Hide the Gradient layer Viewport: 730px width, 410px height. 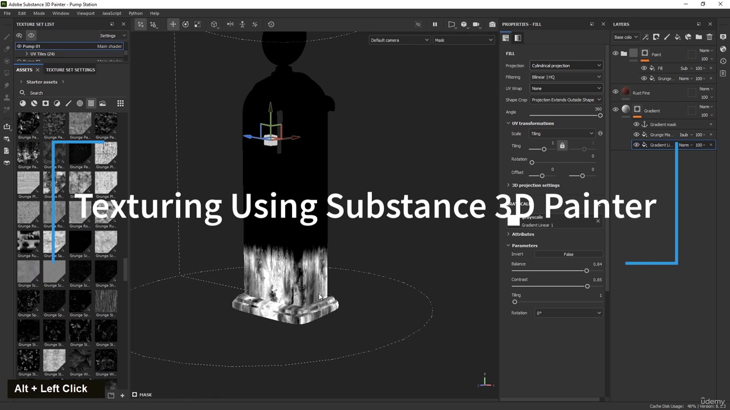click(615, 110)
